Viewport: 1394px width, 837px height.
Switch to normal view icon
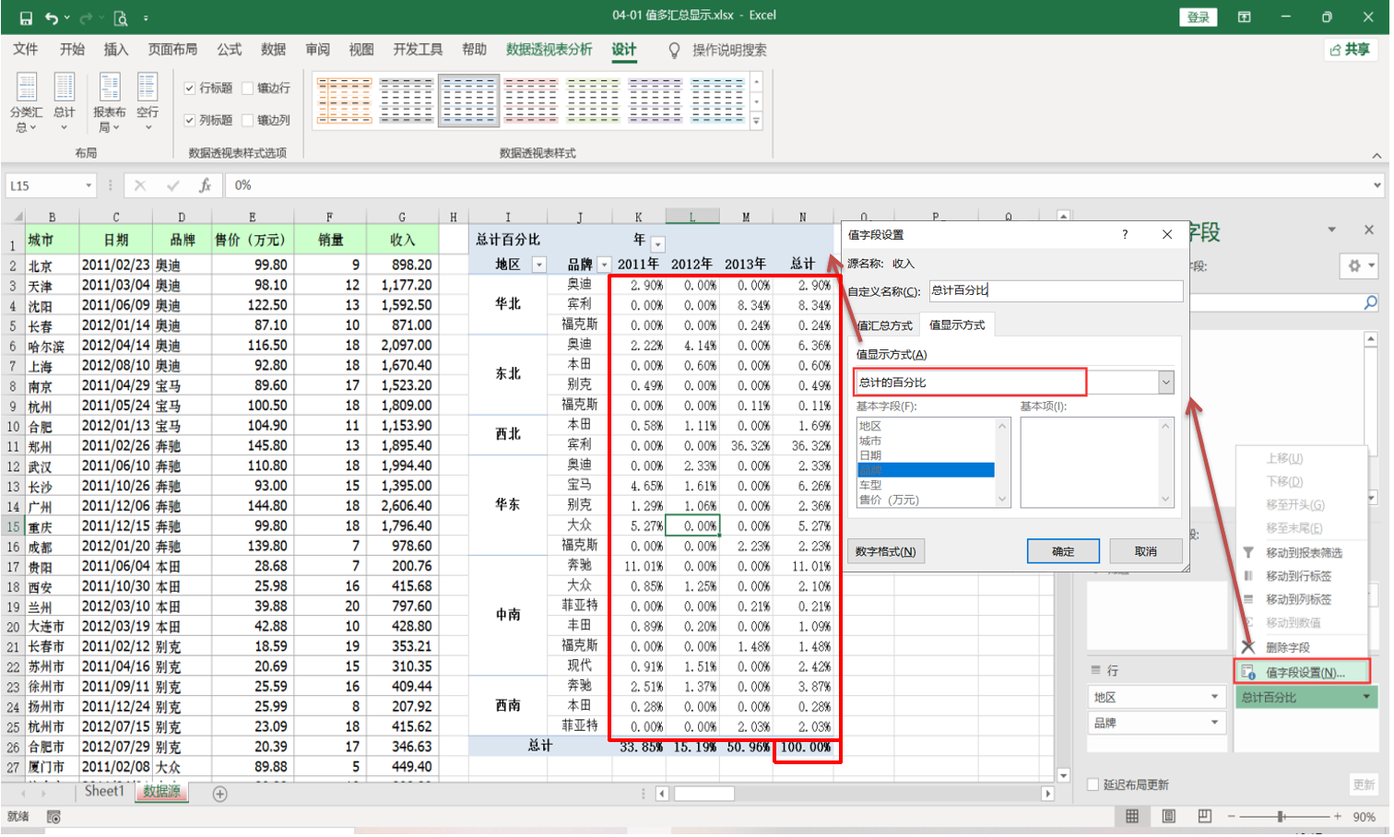point(1132,816)
